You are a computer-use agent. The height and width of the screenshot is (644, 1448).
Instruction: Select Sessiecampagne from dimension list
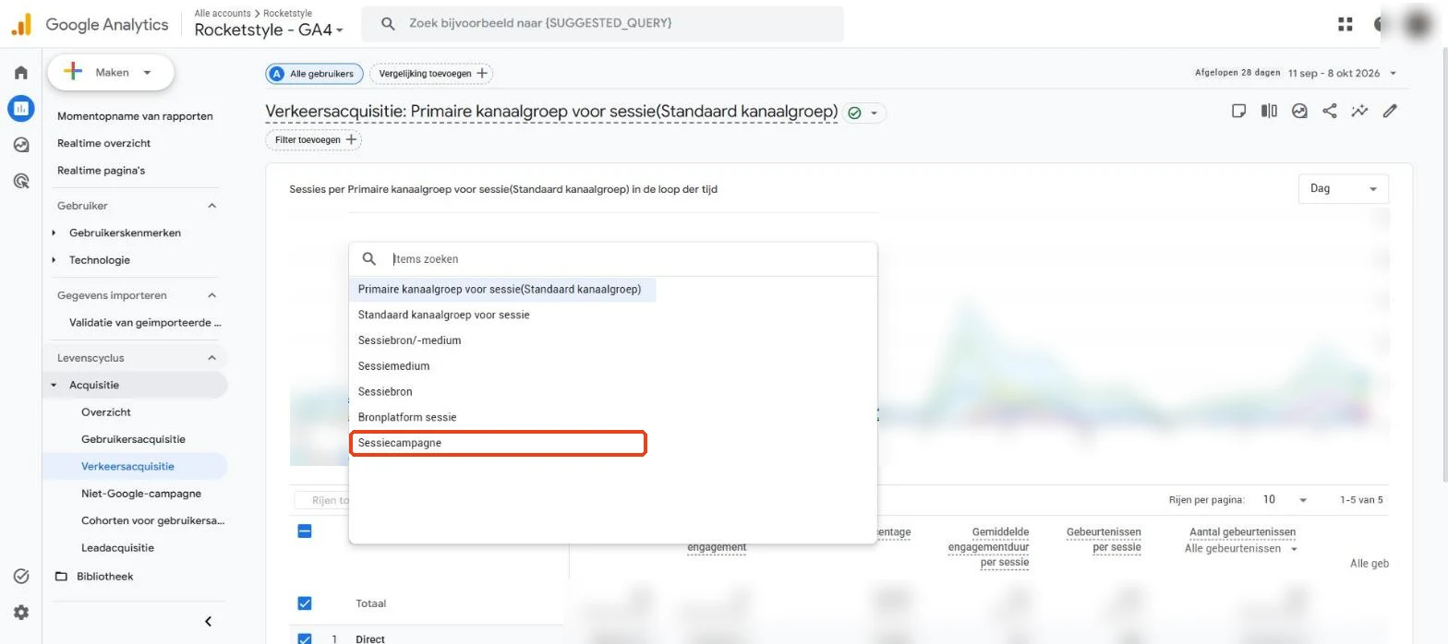coord(498,443)
